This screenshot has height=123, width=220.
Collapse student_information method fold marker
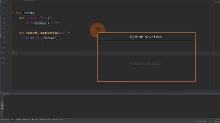[x=11, y=33]
